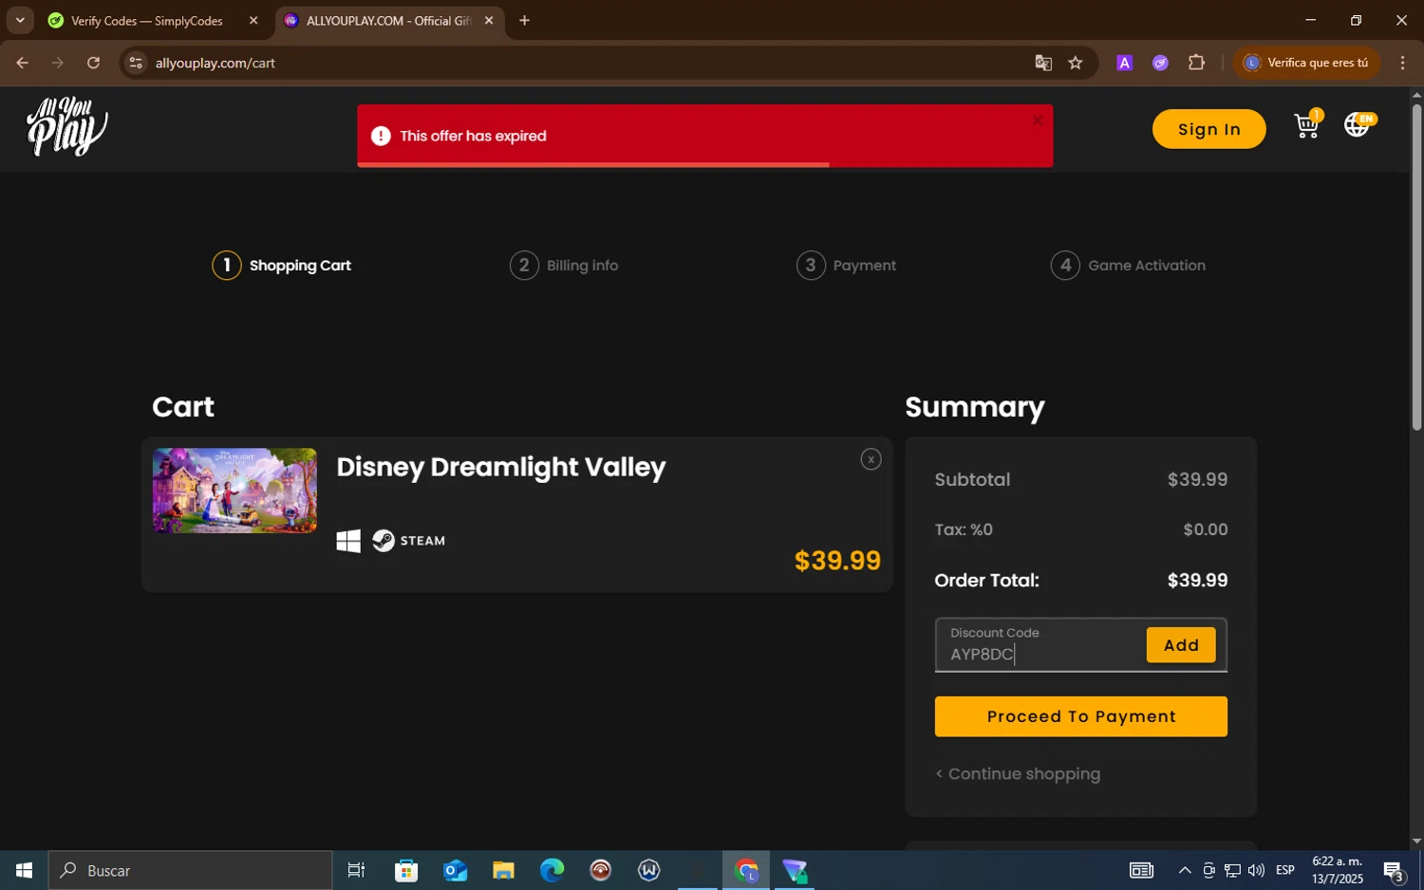Open the Chrome three-dot menu

point(1402,63)
